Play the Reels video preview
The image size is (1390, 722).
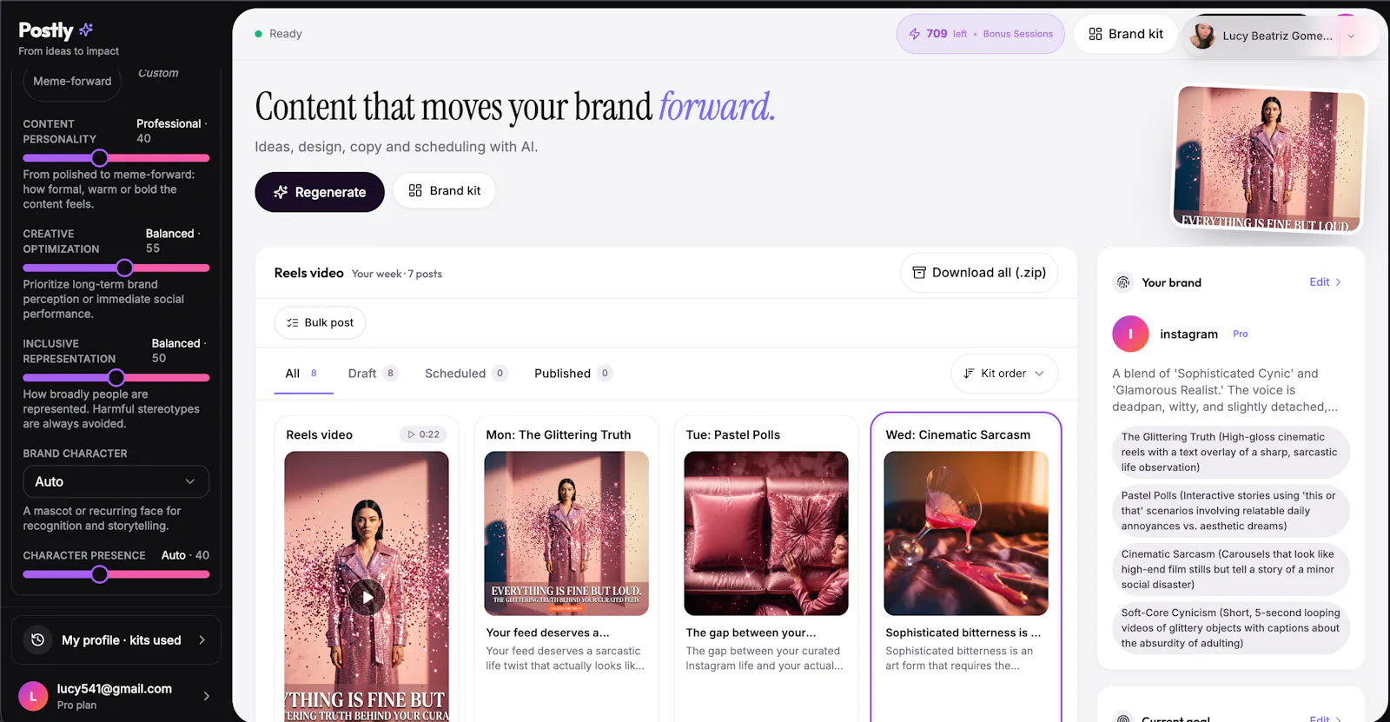pyautogui.click(x=367, y=597)
